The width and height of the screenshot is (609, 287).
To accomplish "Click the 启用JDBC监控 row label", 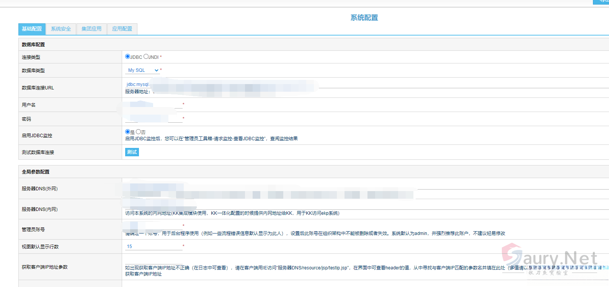I will click(37, 136).
